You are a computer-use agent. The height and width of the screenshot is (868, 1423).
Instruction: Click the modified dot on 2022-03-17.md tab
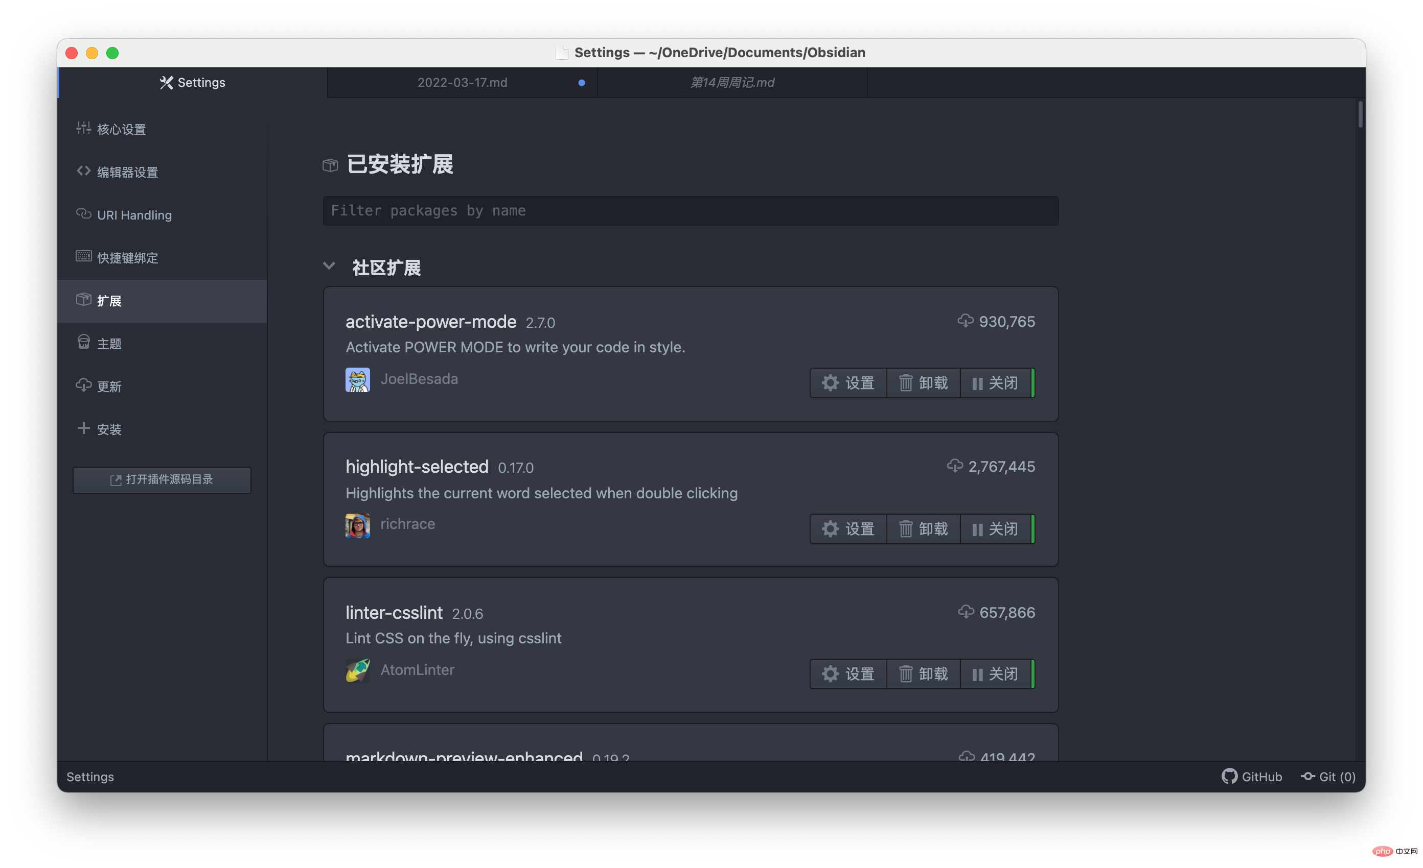(x=582, y=83)
